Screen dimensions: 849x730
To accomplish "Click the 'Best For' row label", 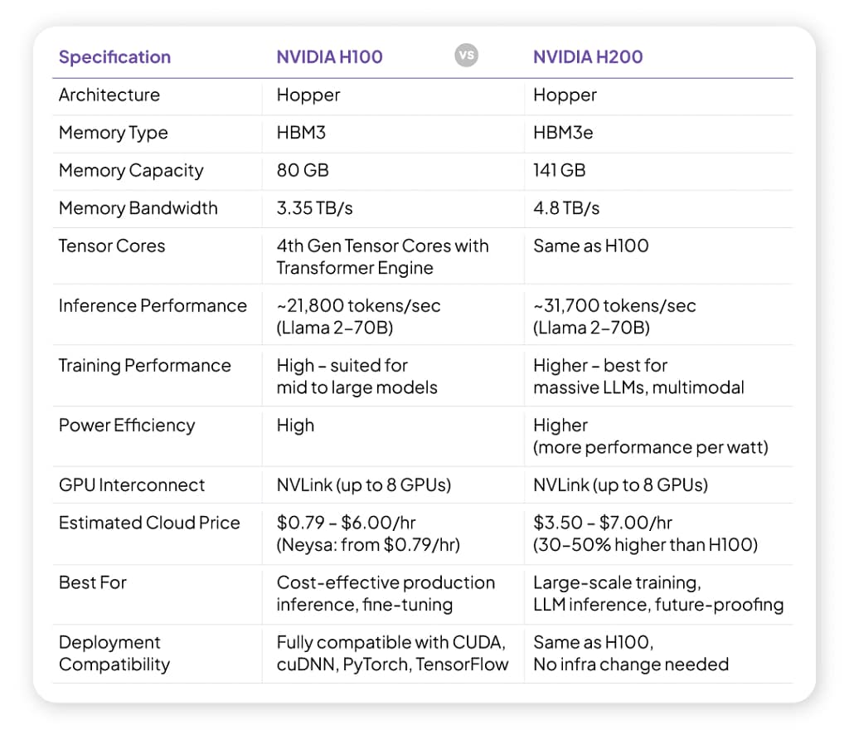I will [x=93, y=582].
